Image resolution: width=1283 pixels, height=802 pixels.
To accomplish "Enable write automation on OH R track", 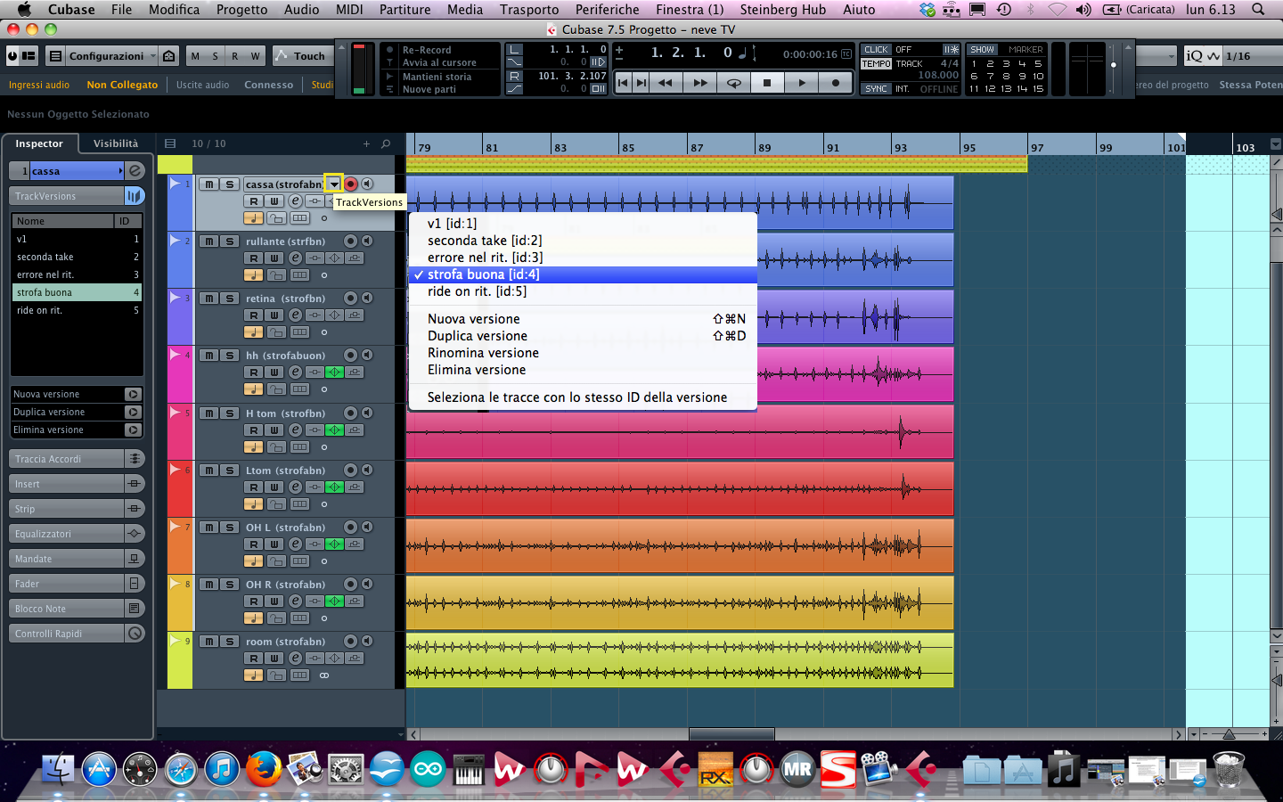I will point(274,601).
